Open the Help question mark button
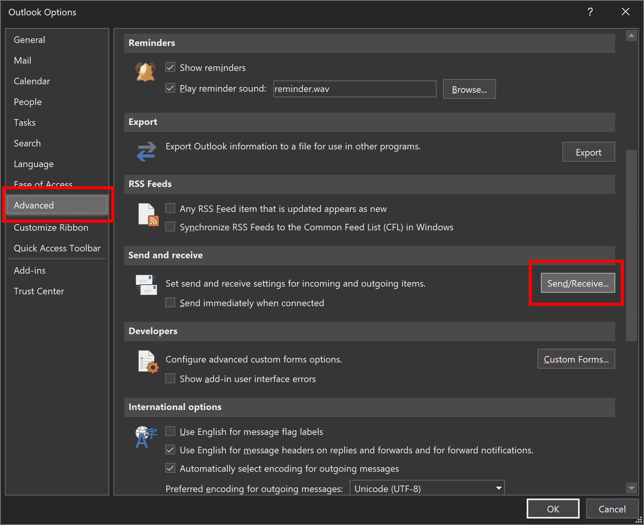 pyautogui.click(x=590, y=12)
